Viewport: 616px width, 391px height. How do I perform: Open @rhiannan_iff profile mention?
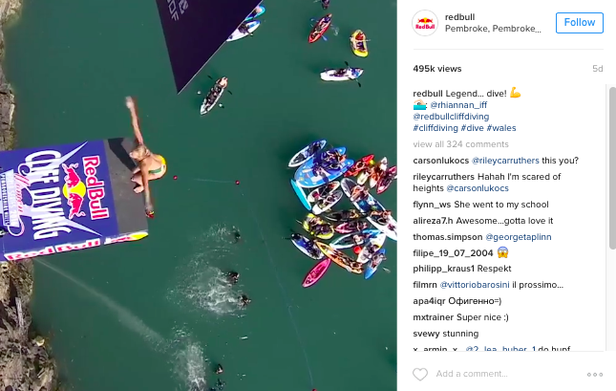click(458, 105)
